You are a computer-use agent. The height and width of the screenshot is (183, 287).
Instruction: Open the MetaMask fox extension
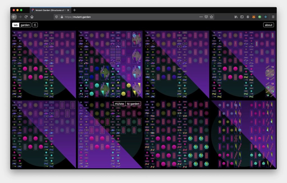[254, 17]
